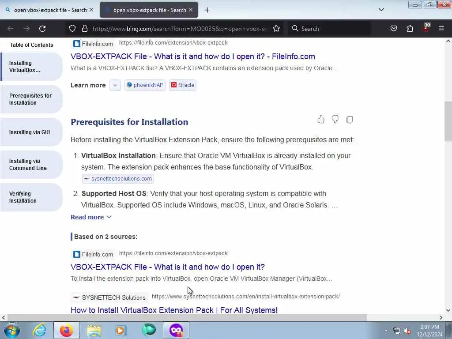Click the horizontal scrollbar right arrow
Viewport: 452px width, 339px height.
pyautogui.click(x=441, y=317)
